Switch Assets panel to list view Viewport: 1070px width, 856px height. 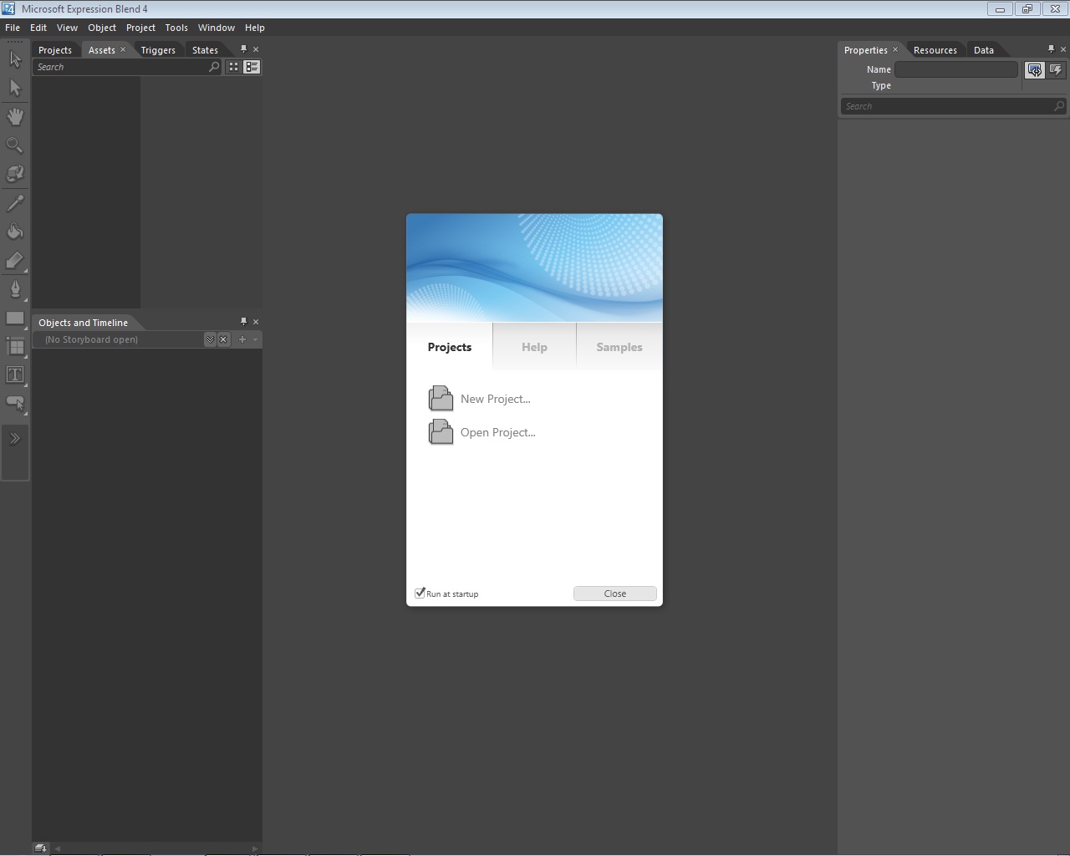coord(252,67)
